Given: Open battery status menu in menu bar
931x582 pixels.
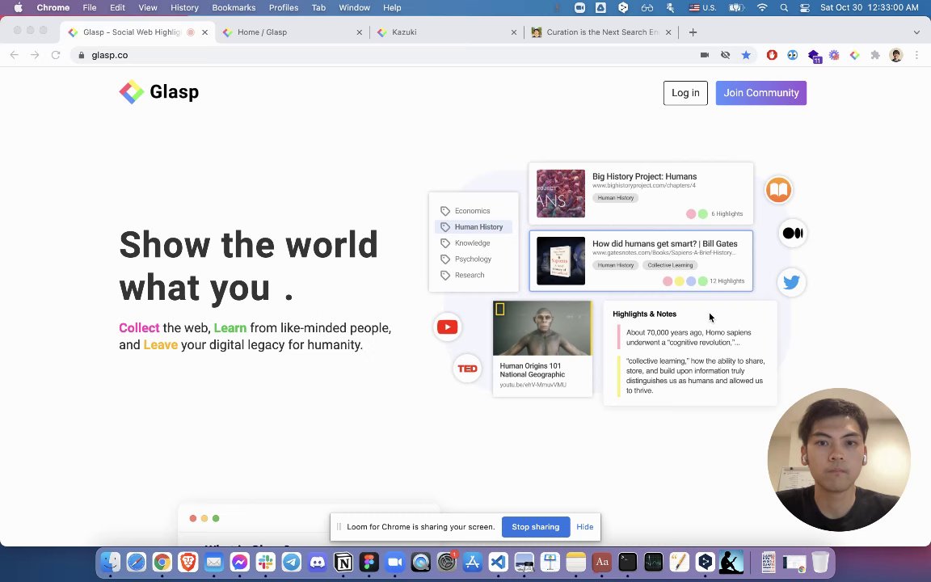Looking at the screenshot, I should tap(737, 8).
